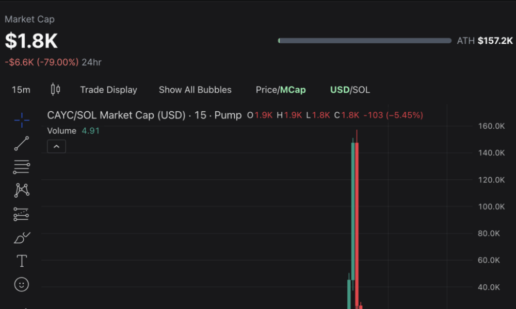The width and height of the screenshot is (516, 309).
Task: Open the 15m timeframe selector
Action: point(21,89)
